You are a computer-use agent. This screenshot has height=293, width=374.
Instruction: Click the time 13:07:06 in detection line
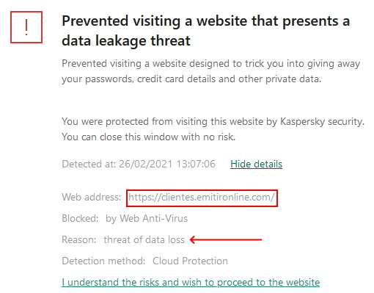196,164
